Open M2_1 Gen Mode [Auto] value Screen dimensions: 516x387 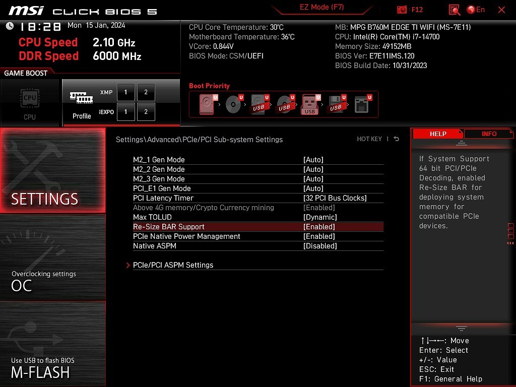coord(313,160)
